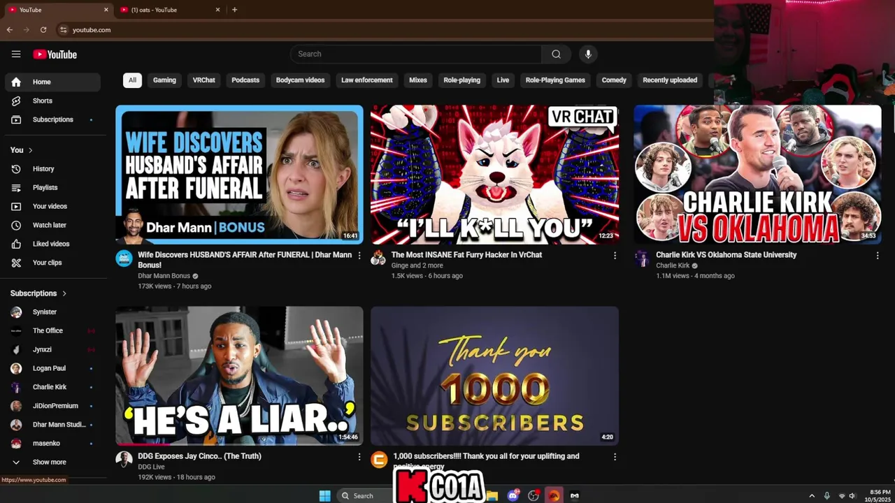This screenshot has width=895, height=503.
Task: Open more options for 1,000 subscribers video
Action: [615, 457]
